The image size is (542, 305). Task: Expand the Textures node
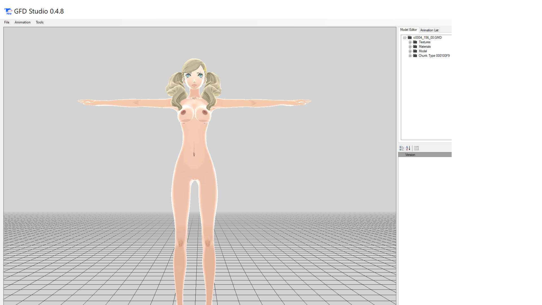click(x=410, y=42)
